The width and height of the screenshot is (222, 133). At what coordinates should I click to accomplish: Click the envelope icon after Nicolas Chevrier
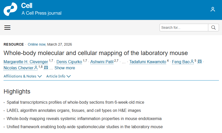pyautogui.click(x=46, y=68)
